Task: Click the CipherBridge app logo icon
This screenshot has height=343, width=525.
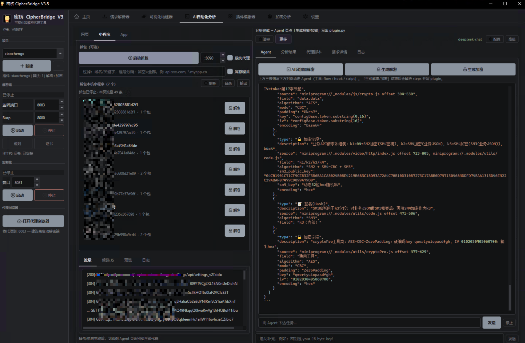Action: [7, 18]
